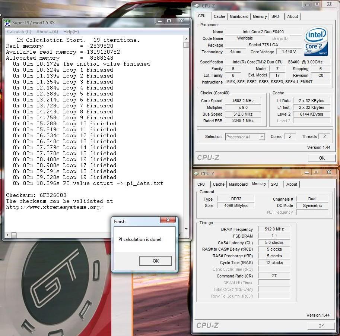Click the memory Size value 4096 MBytes
The height and width of the screenshot is (336, 340).
pos(236,206)
